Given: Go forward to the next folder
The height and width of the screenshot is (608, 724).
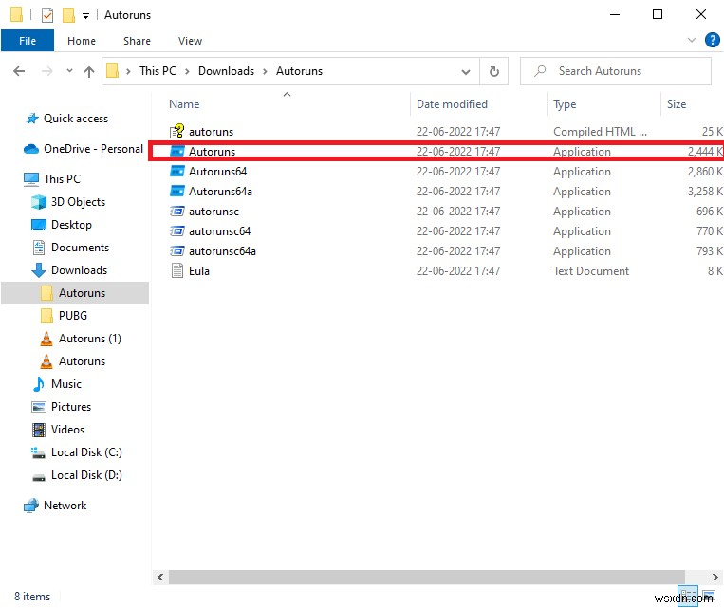Looking at the screenshot, I should click(x=46, y=71).
